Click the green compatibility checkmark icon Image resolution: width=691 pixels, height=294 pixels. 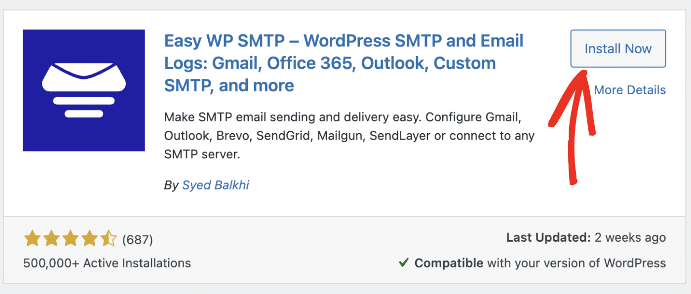[x=403, y=263]
